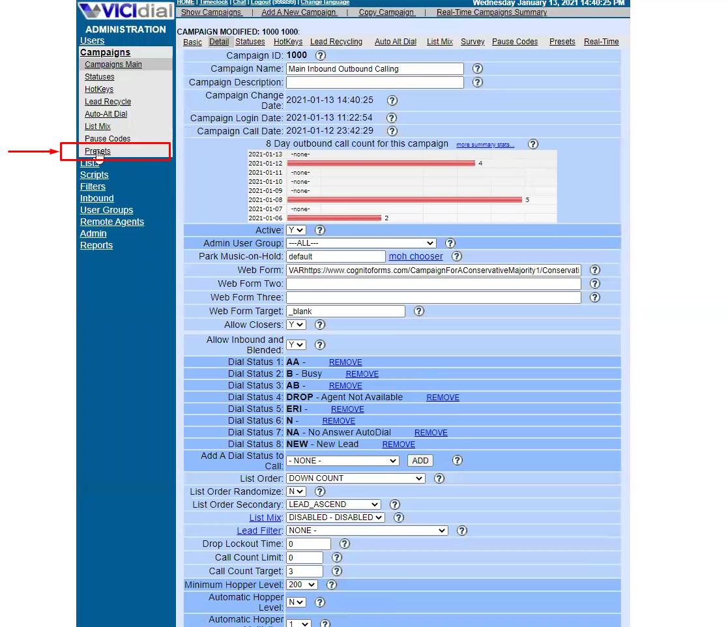Open help for Admin User Group

pos(450,243)
